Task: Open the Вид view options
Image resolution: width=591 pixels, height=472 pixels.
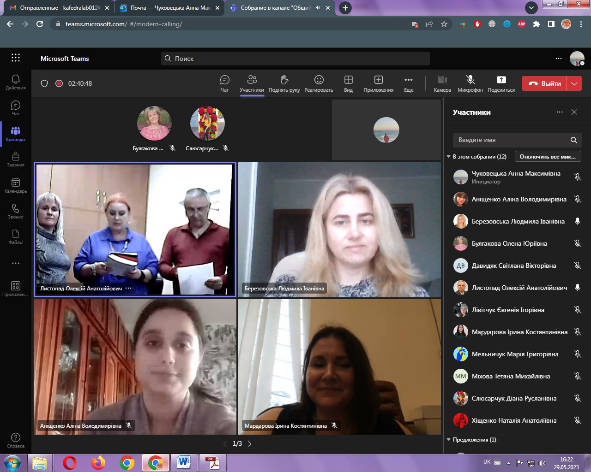Action: (349, 83)
